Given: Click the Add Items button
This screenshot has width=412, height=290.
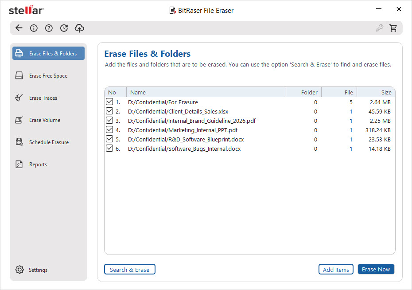Looking at the screenshot, I should [336, 270].
